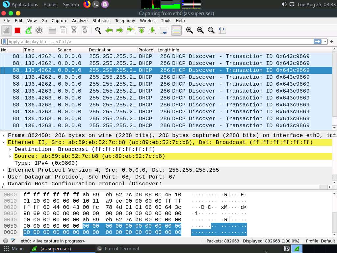The height and width of the screenshot is (253, 337).
Task: Reload this capture file icon
Action: coord(85,30)
